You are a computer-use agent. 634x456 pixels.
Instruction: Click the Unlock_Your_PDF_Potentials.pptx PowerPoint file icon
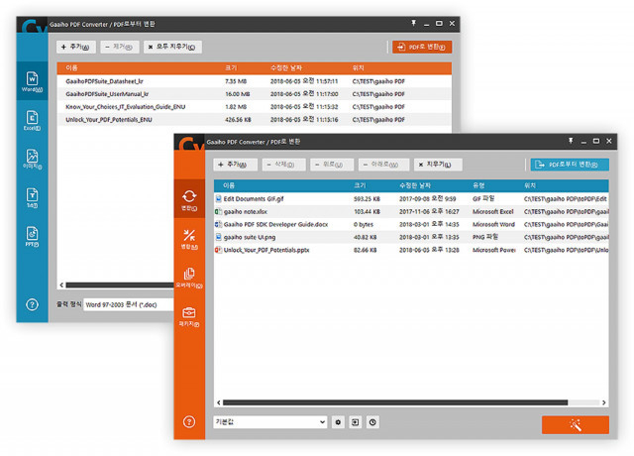pos(218,250)
